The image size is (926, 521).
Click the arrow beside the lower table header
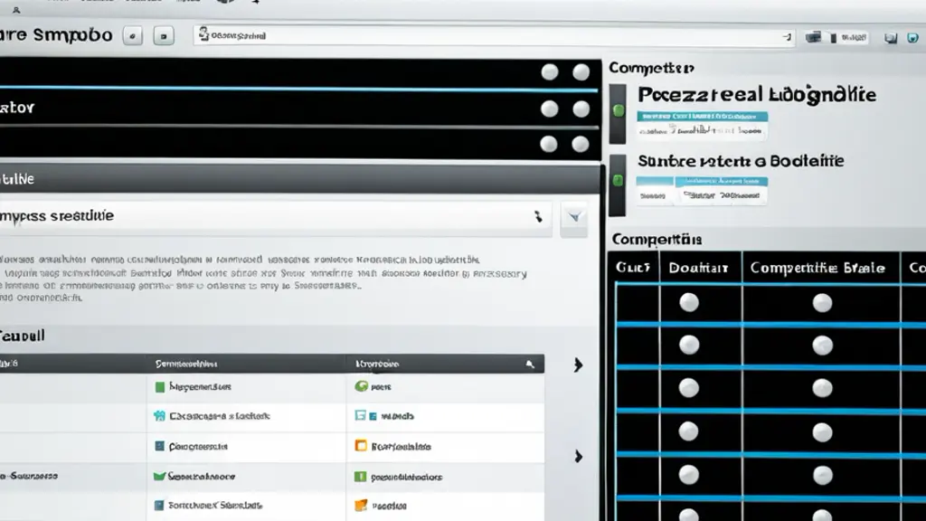[578, 365]
